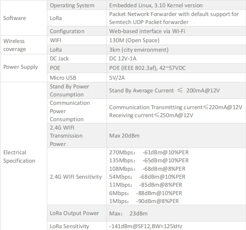Viewport: 246px width, 230px height.
Task: Select the Max 20dBm value cell
Action: 176,136
